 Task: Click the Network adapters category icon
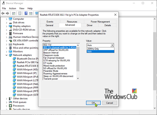tap(10, 55)
